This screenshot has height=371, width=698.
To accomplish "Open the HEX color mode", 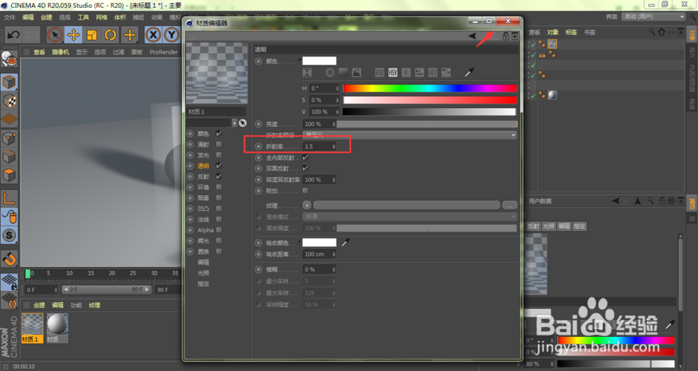I will (x=433, y=73).
